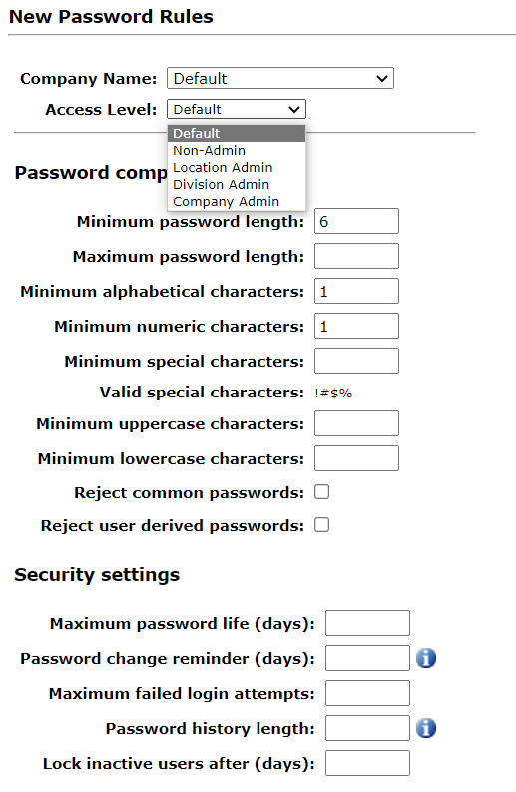
Task: Focus Minimum special characters field
Action: [x=356, y=361]
